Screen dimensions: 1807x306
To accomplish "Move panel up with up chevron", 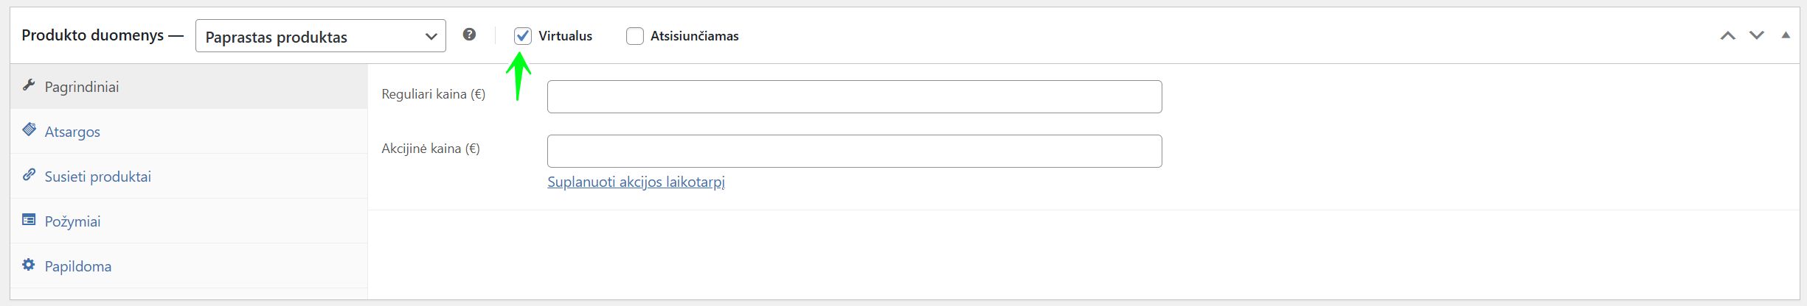I will click(x=1727, y=35).
